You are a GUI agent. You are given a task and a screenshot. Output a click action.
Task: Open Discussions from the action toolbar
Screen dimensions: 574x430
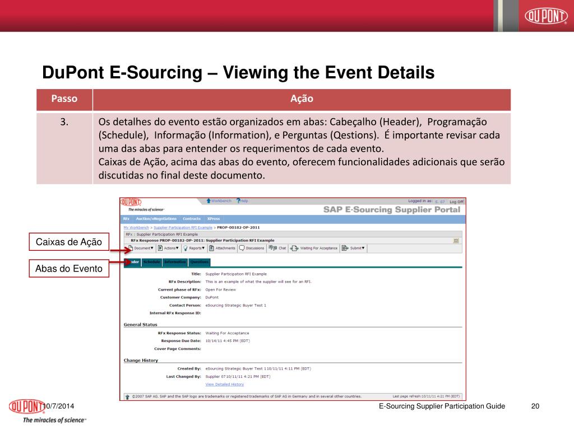pos(252,248)
